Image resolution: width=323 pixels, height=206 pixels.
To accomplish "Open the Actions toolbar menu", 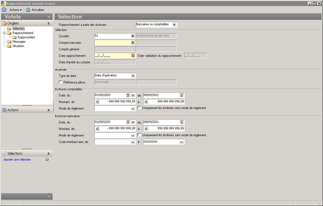I will (x=16, y=10).
